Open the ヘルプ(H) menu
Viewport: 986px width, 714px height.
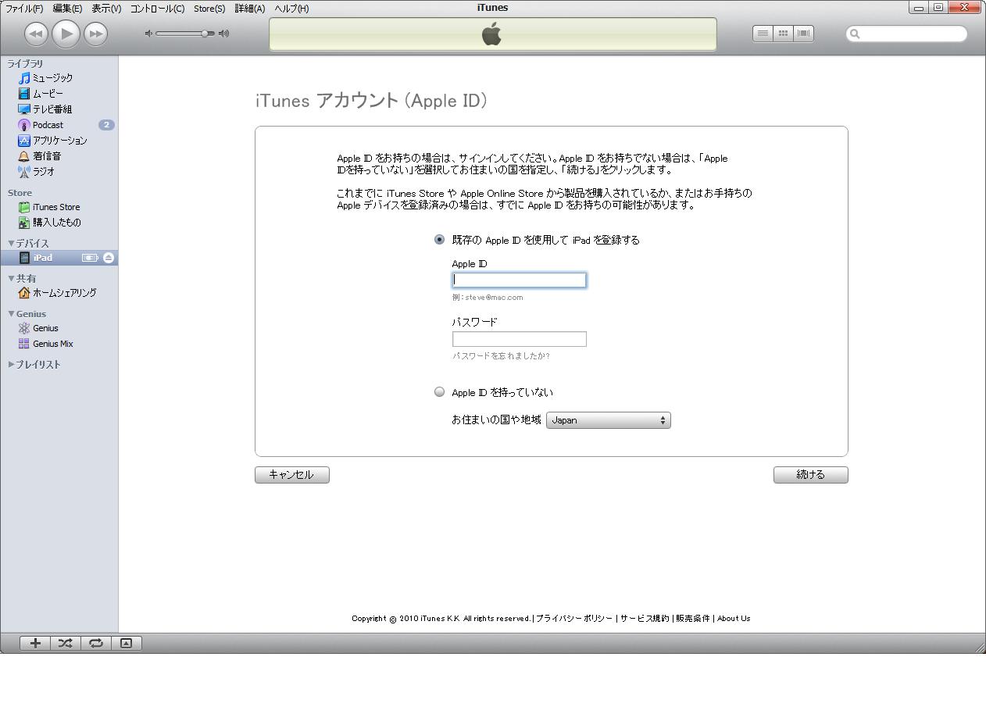click(291, 9)
